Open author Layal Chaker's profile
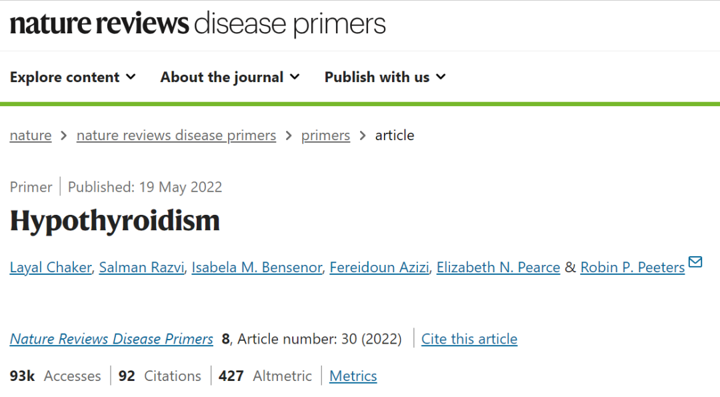 point(51,268)
